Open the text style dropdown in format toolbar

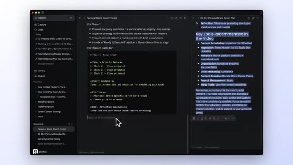click(227, 118)
